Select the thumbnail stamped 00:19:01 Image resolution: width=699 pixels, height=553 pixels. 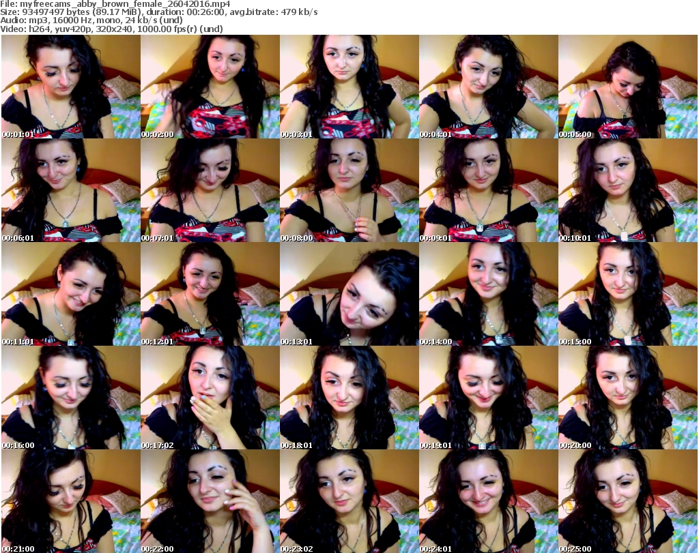tap(489, 398)
